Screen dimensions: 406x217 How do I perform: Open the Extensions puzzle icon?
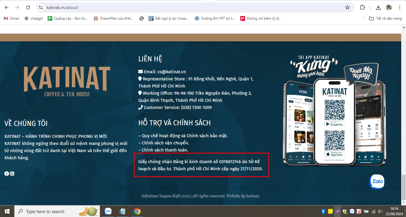(x=363, y=7)
